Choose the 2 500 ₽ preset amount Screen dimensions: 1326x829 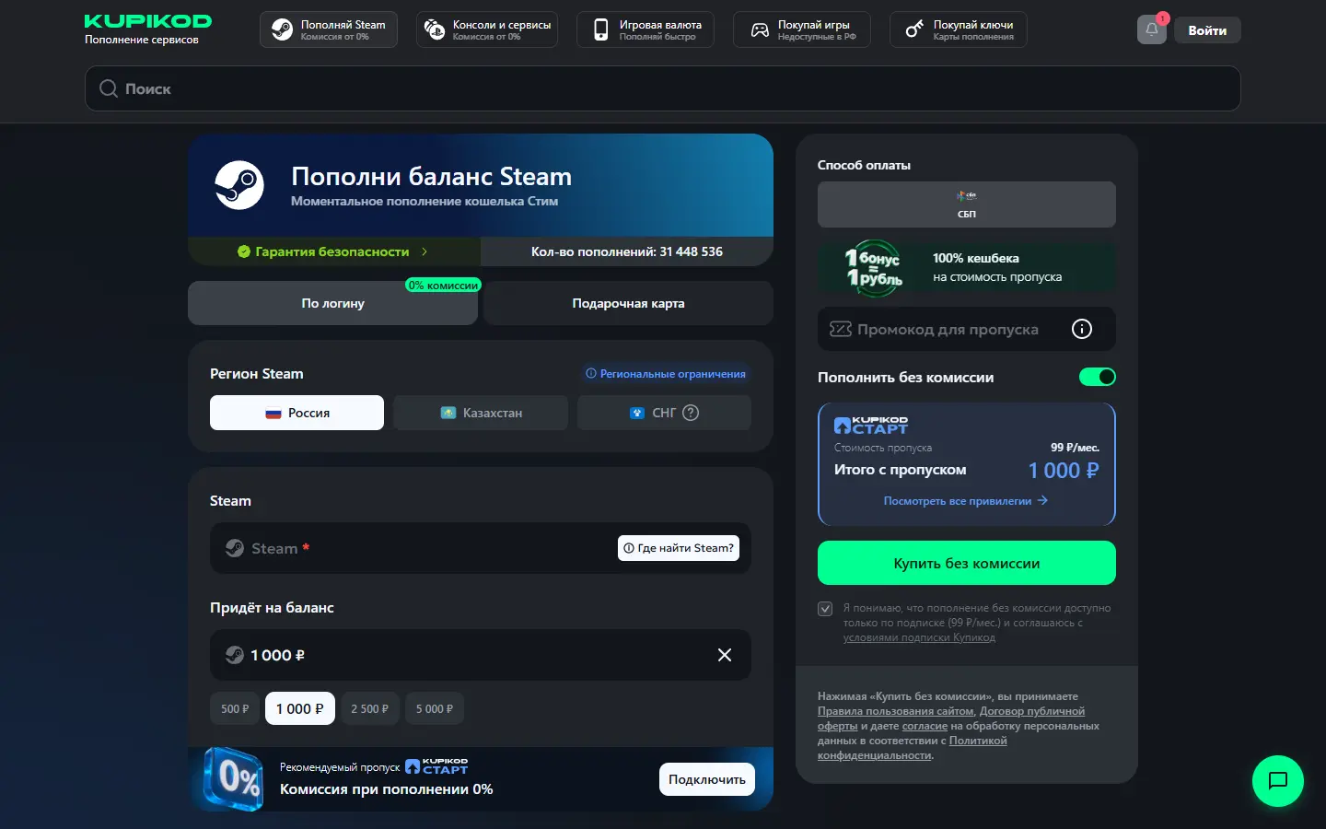point(369,708)
